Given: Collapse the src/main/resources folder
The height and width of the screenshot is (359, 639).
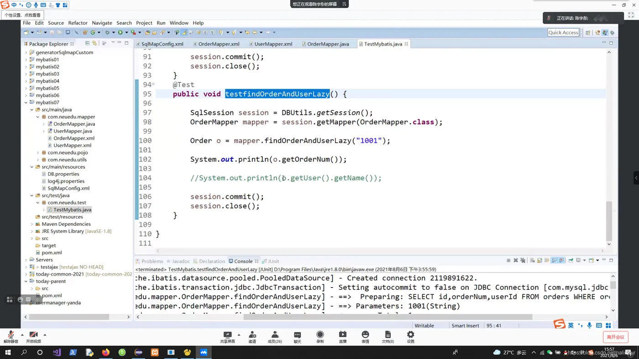Looking at the screenshot, I should coord(32,167).
